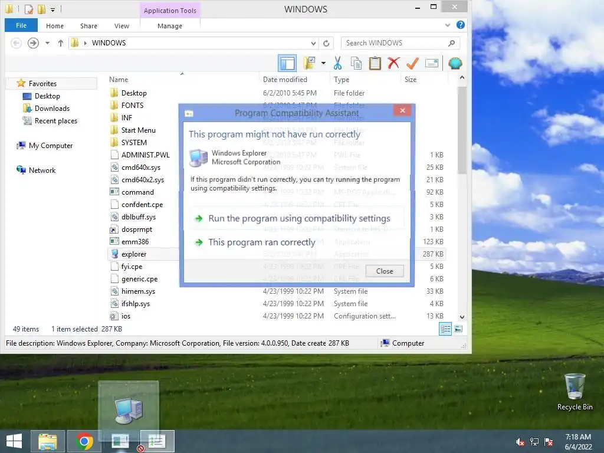Select the SYSTEM folder
This screenshot has height=453, width=604.
[134, 143]
